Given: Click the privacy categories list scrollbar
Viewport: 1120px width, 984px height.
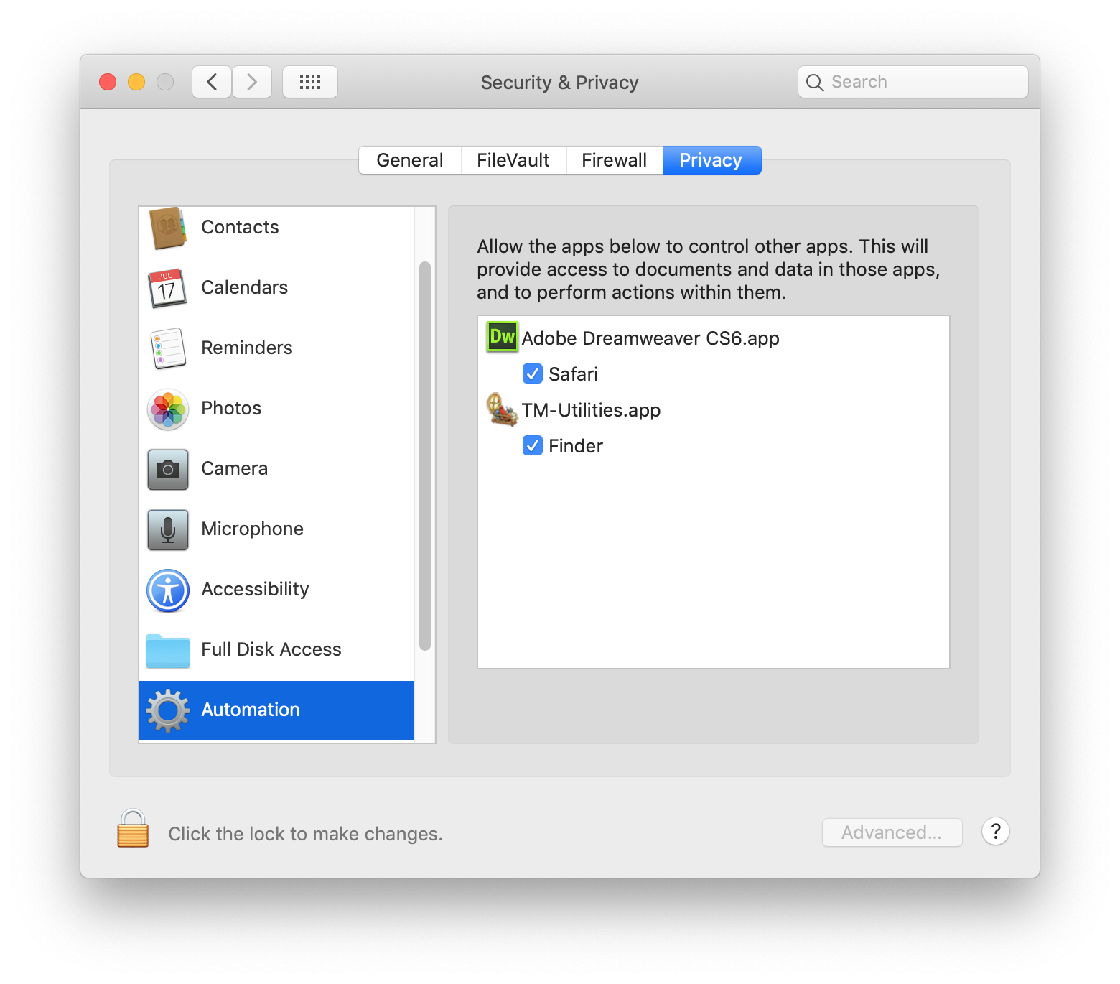Looking at the screenshot, I should click(x=425, y=456).
